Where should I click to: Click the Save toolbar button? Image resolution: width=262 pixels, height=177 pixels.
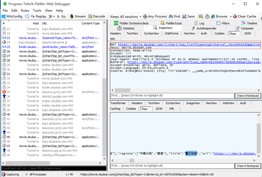pyautogui.click(x=189, y=17)
